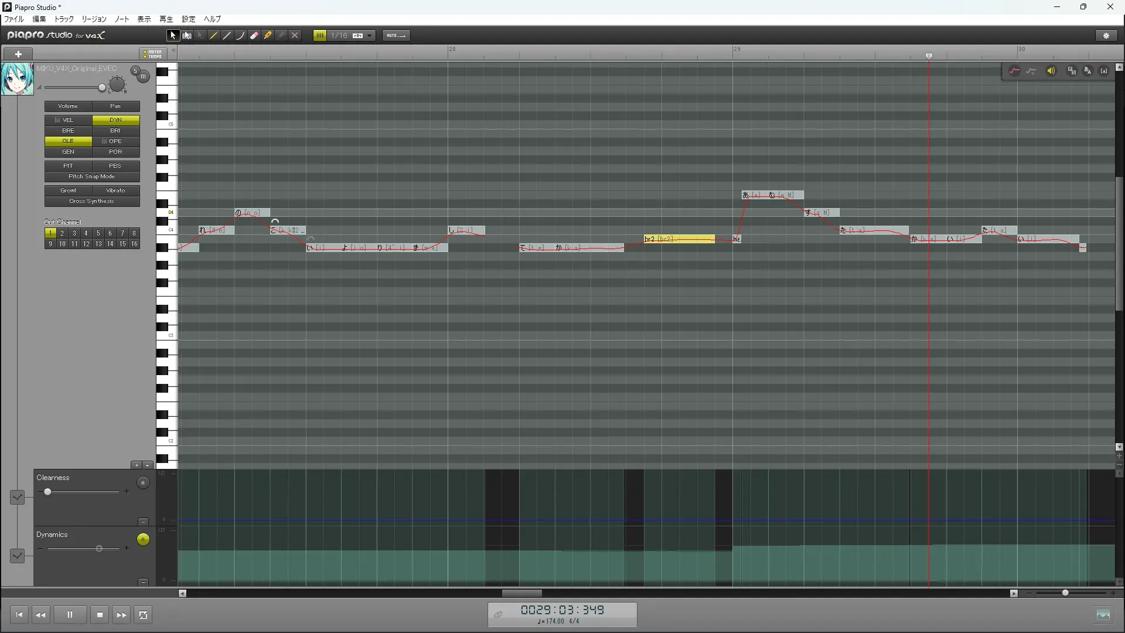Open the トラック menu
The width and height of the screenshot is (1125, 633).
coord(64,19)
